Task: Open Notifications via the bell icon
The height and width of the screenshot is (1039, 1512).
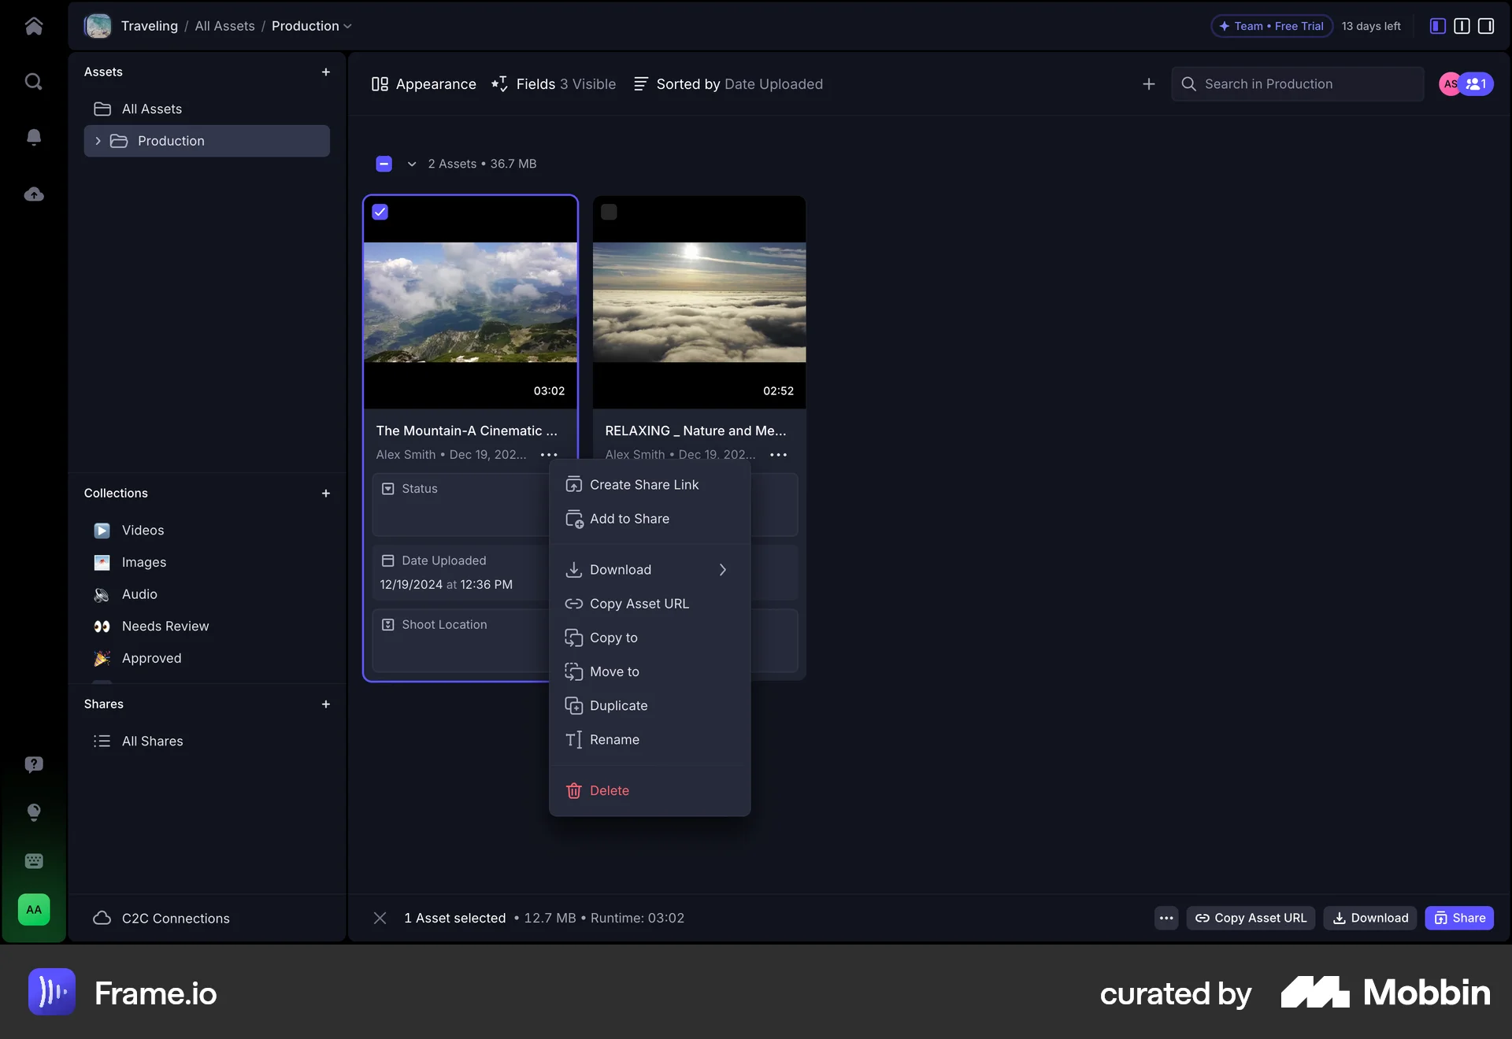Action: coord(34,137)
